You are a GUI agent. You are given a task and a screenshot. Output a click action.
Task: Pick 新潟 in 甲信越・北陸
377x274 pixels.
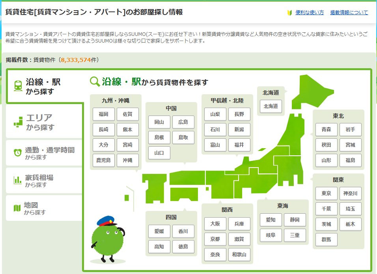[239, 130]
